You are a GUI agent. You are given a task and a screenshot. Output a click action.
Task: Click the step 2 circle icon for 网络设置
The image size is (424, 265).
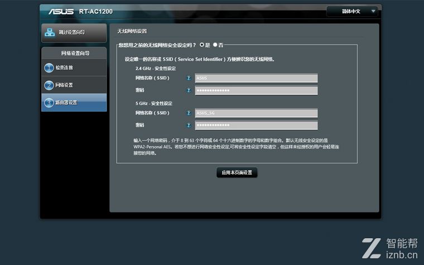(49, 85)
